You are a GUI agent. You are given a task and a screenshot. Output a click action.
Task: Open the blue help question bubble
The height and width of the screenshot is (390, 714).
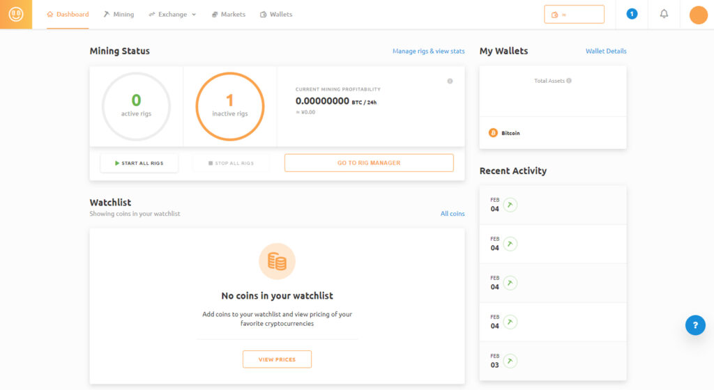(695, 325)
